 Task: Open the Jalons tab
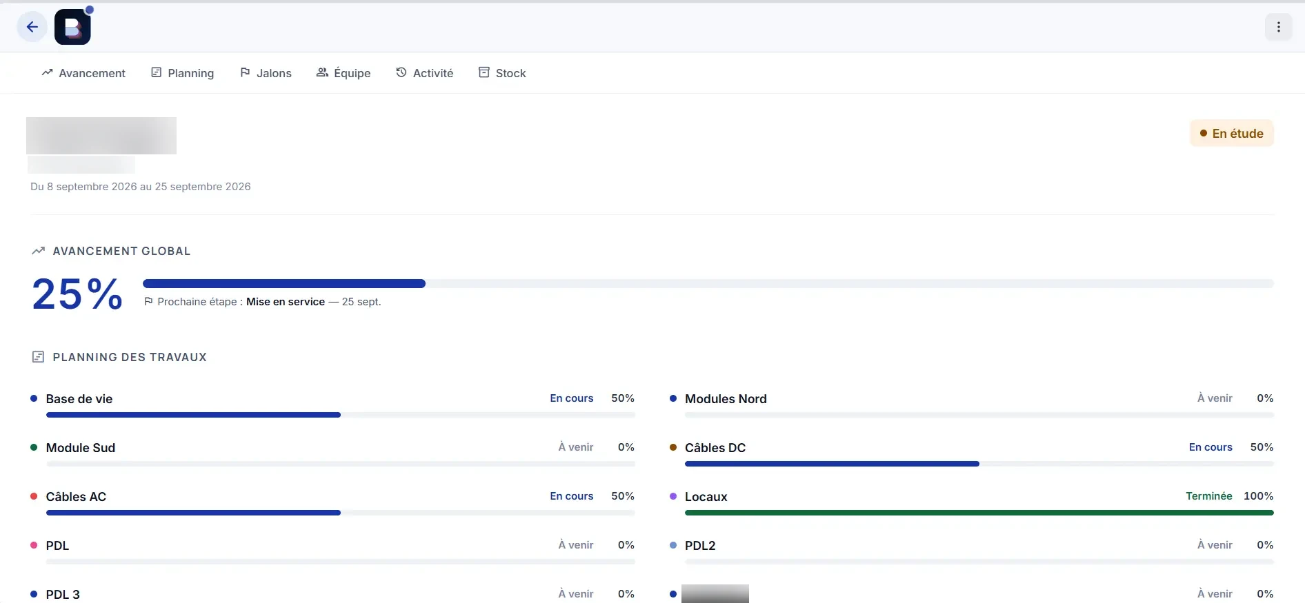[266, 73]
